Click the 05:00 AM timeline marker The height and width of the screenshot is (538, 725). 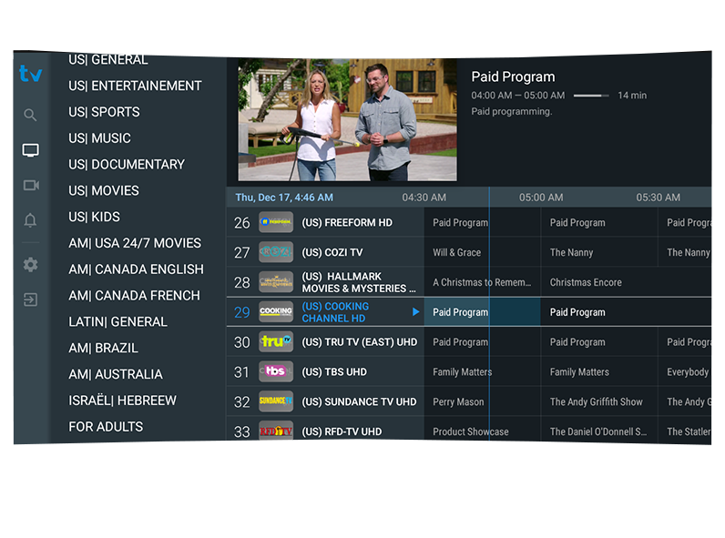[x=541, y=198]
